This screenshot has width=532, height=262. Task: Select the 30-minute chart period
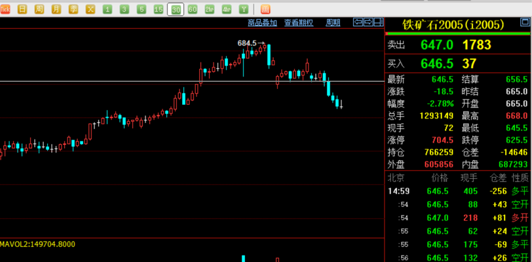[176, 10]
